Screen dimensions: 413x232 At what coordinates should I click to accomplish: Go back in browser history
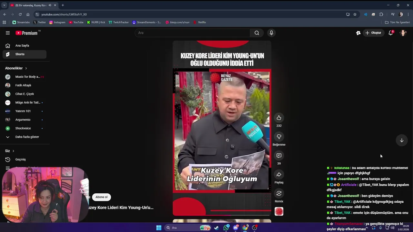5,14
